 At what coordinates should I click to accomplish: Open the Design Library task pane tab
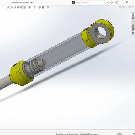coord(133,18)
